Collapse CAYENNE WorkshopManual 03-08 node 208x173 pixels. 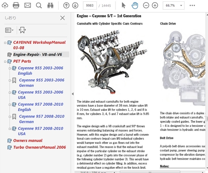[5, 43]
